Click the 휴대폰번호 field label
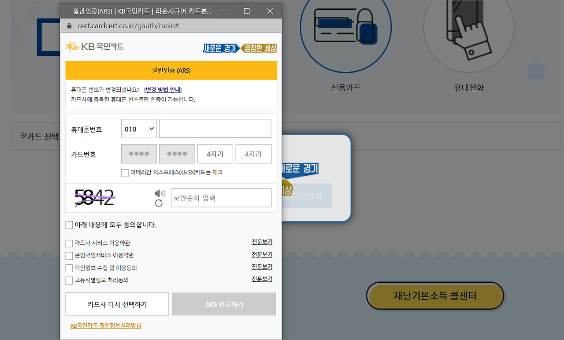The height and width of the screenshot is (340, 564). pos(86,129)
